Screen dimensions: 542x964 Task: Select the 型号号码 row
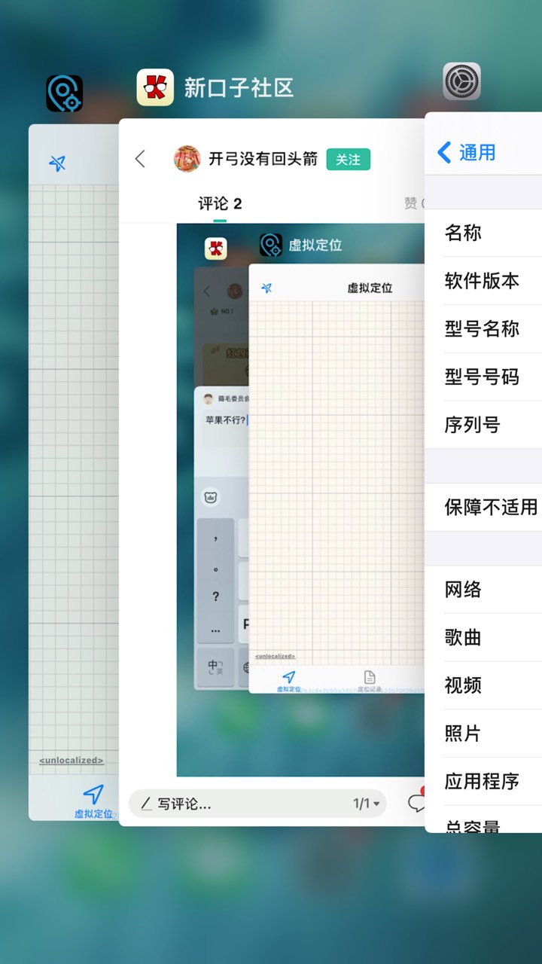(483, 377)
